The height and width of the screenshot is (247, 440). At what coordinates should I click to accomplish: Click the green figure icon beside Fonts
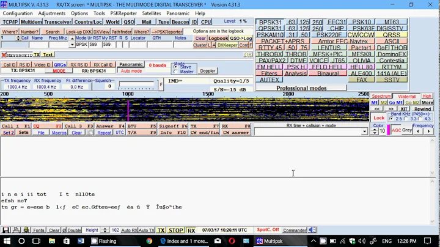26,230
